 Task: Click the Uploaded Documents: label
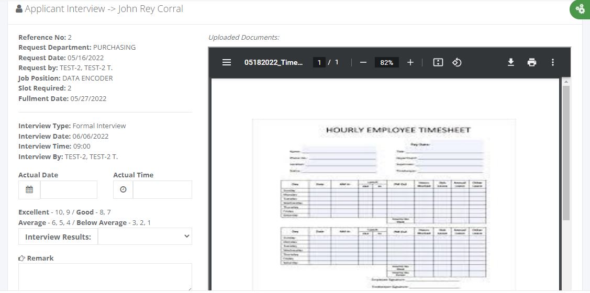coord(244,37)
